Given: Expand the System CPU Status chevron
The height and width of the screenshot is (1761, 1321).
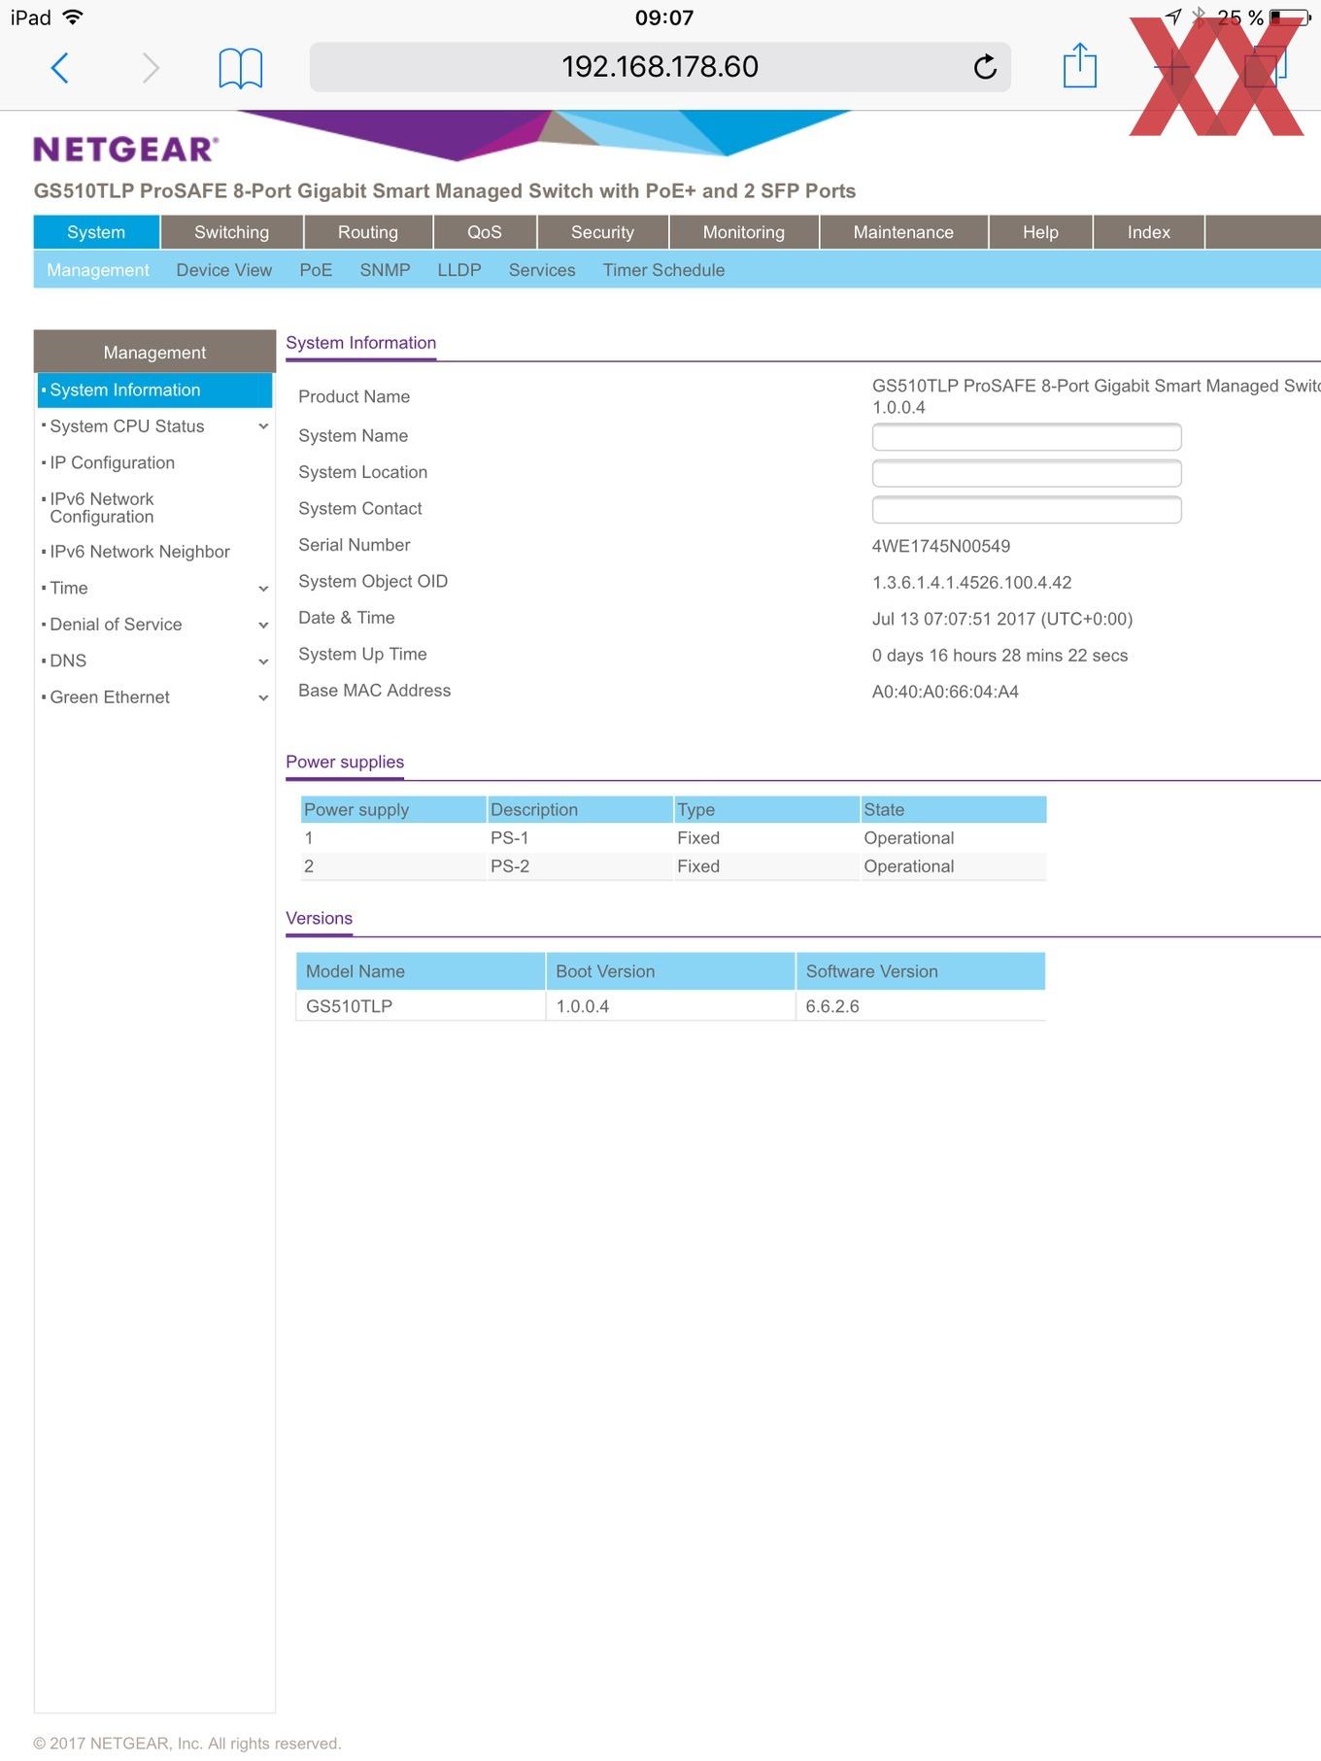Looking at the screenshot, I should click(263, 426).
